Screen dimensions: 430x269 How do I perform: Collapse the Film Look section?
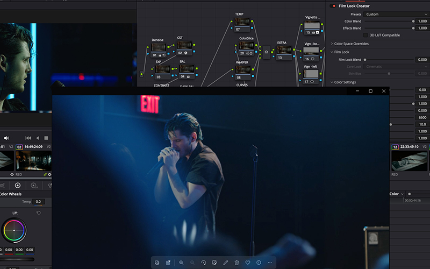pyautogui.click(x=332, y=52)
